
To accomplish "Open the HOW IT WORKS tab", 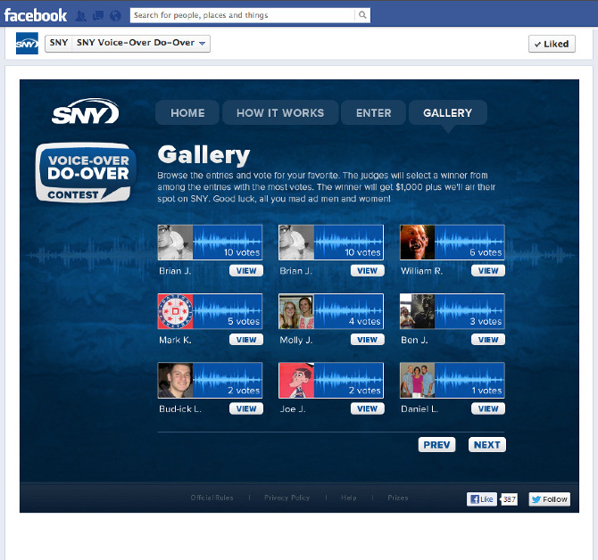I will (x=280, y=112).
